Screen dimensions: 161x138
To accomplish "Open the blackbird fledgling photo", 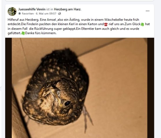I will (x=79, y=88).
